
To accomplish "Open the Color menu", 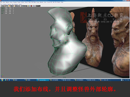I will 45,2.
